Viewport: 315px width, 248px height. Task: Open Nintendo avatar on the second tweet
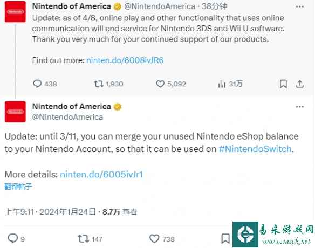tap(15, 112)
